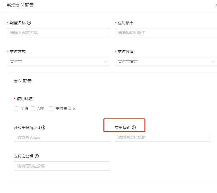Click question mark icon beside 支付宝公钥
Screen dimensions: 217x193
[x=37, y=156]
